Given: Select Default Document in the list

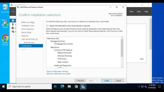Looking at the screenshot, I should pos(64,53).
